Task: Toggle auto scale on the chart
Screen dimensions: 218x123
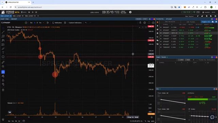Action: 153,121
